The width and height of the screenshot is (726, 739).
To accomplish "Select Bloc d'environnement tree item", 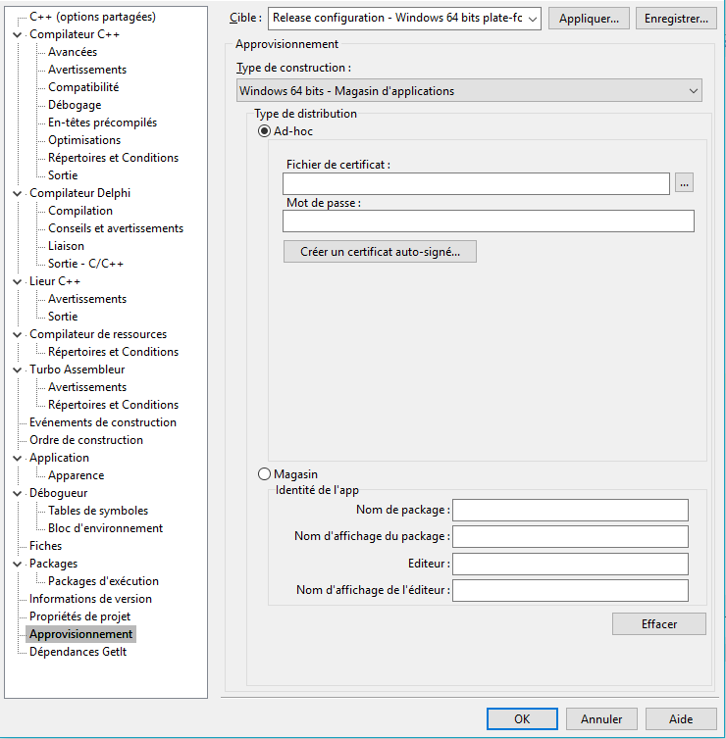I will [105, 528].
